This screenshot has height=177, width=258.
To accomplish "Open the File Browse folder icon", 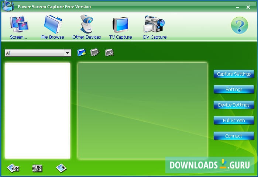I will (x=53, y=24).
